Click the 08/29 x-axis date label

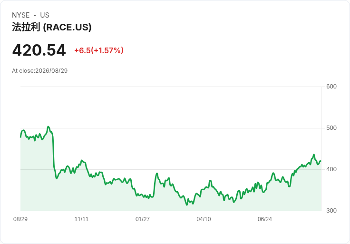coord(20,219)
